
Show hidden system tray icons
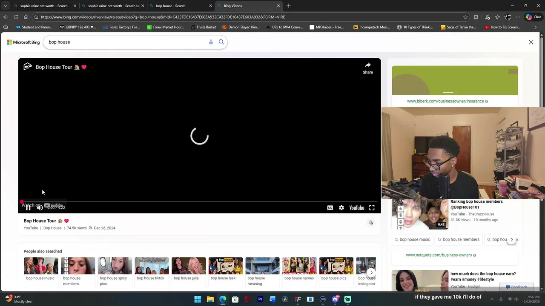click(x=492, y=299)
